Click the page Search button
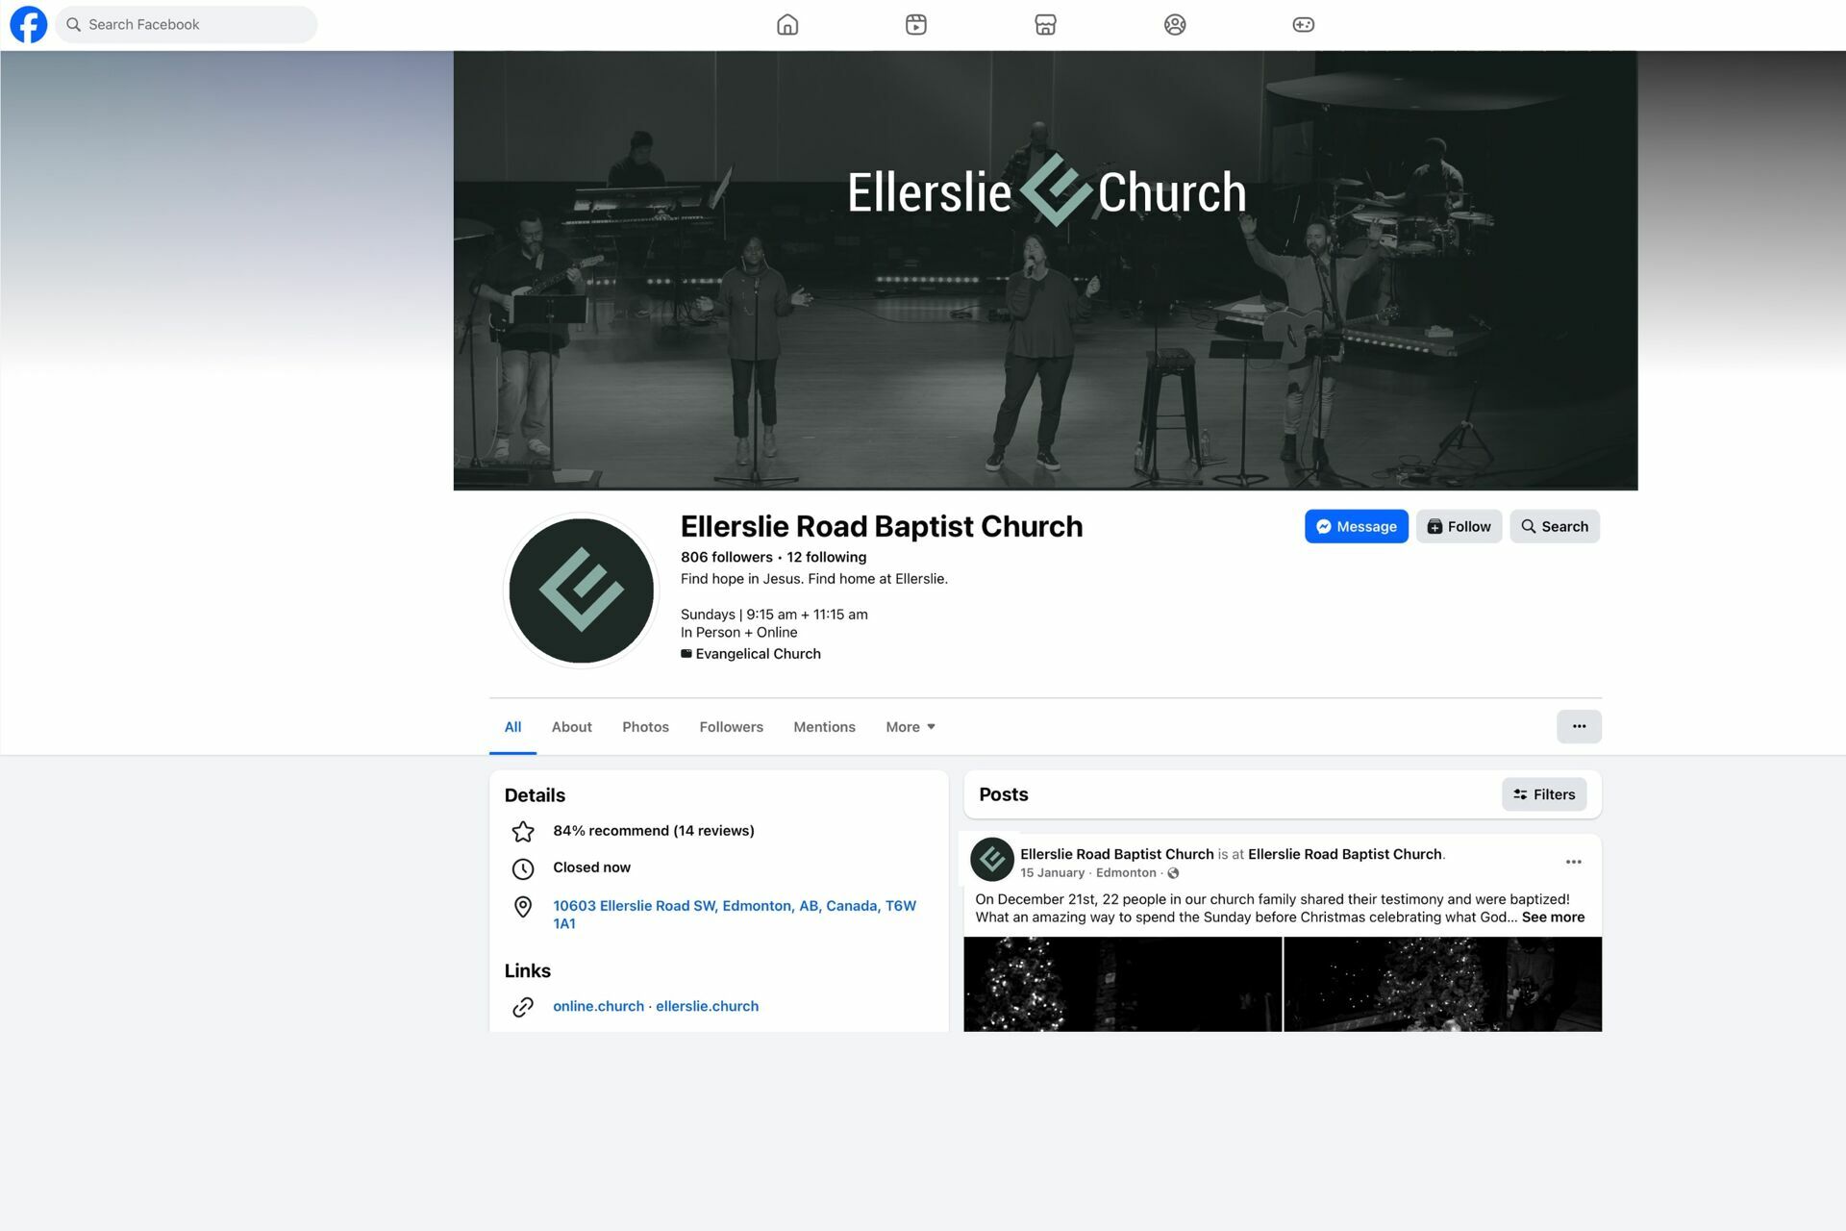This screenshot has height=1231, width=1846. pyautogui.click(x=1555, y=526)
